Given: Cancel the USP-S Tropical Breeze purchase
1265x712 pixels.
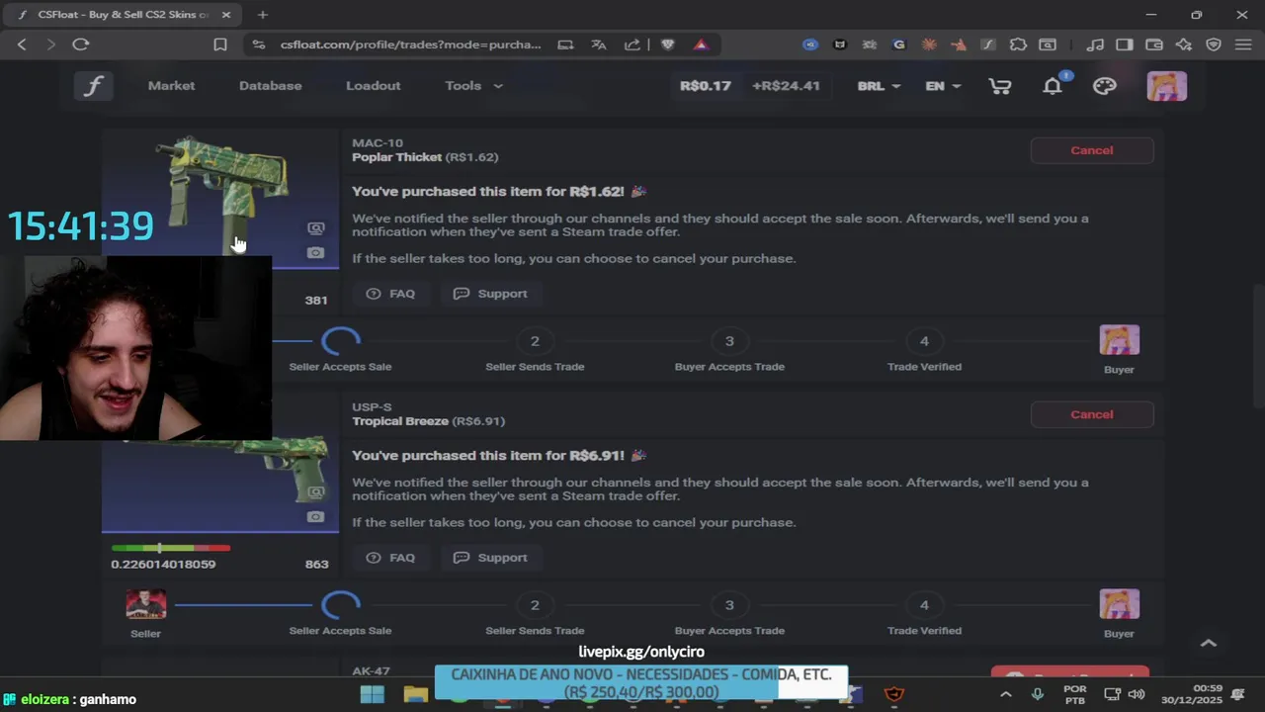Looking at the screenshot, I should [1091, 414].
